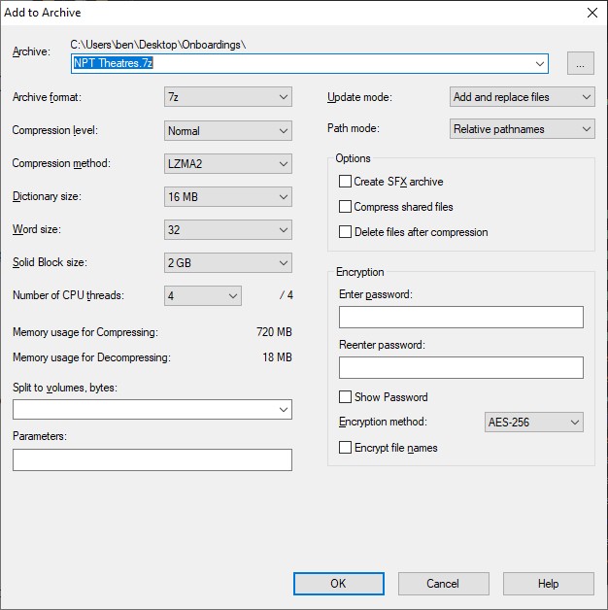Click the Cancel button

pyautogui.click(x=443, y=584)
